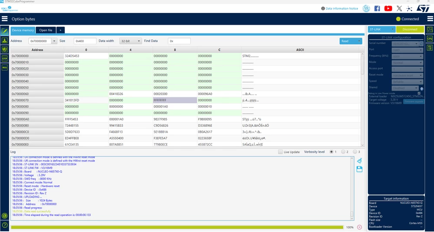This screenshot has height=232, width=434.
Task: Click the Connected status indicator
Action: [407, 19]
